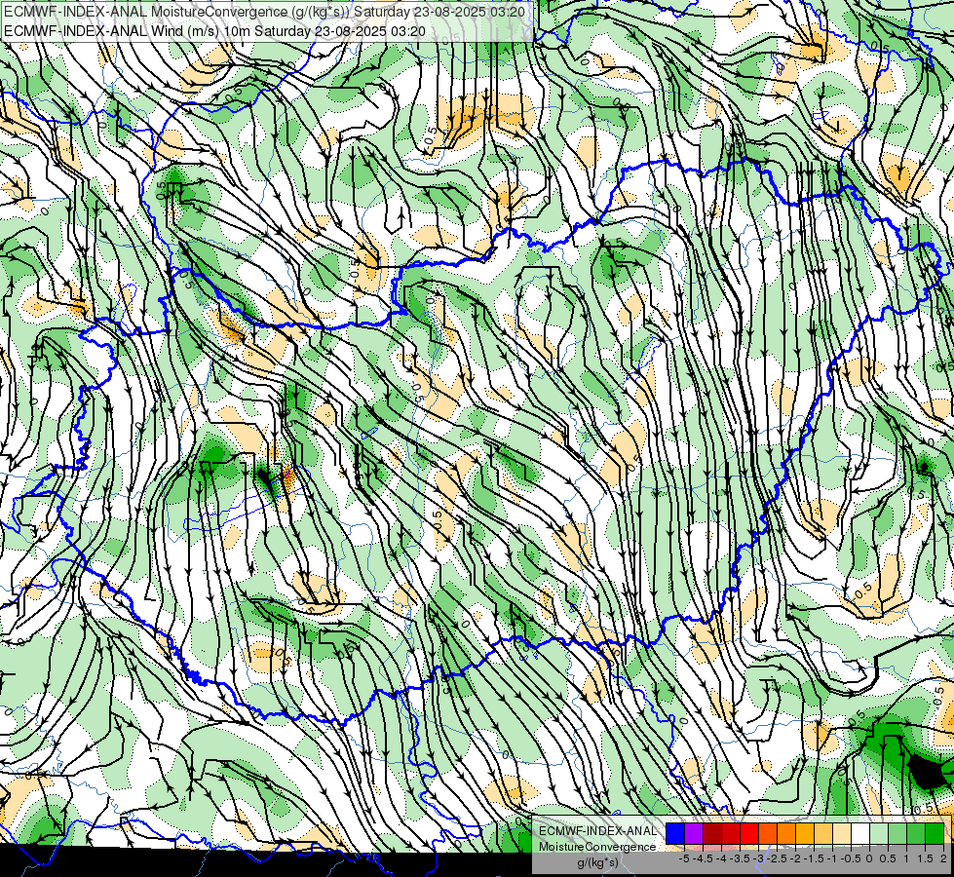Image resolution: width=954 pixels, height=877 pixels.
Task: Click the '-1' legend scale value
Action: (832, 858)
